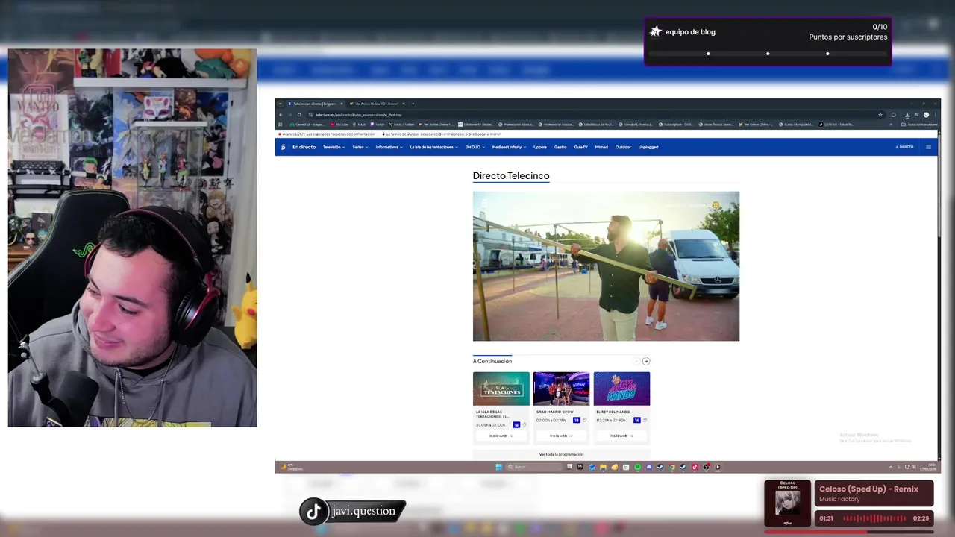
Task: Open the Chrome three-dot menu
Action: pyautogui.click(x=936, y=115)
